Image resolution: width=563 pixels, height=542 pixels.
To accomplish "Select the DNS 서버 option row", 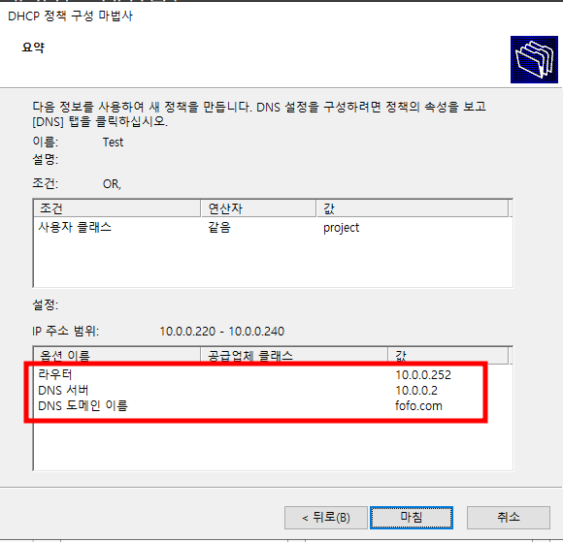I will (x=272, y=391).
